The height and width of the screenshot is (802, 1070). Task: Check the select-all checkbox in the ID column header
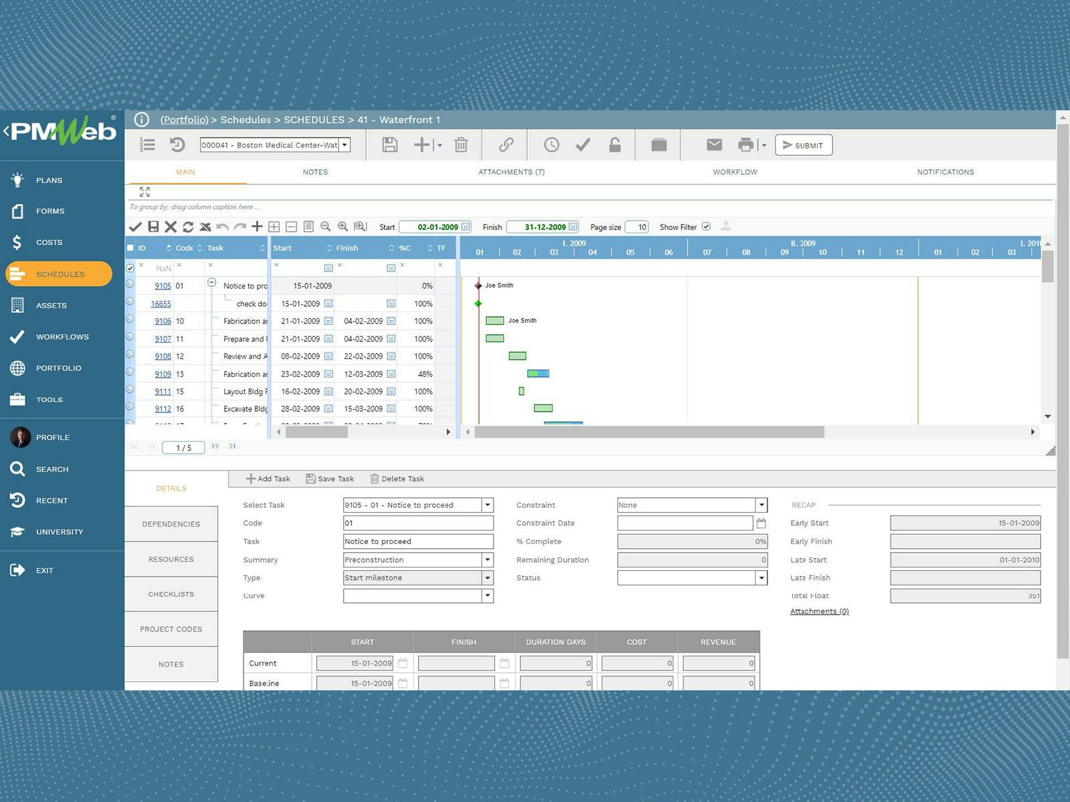click(131, 247)
